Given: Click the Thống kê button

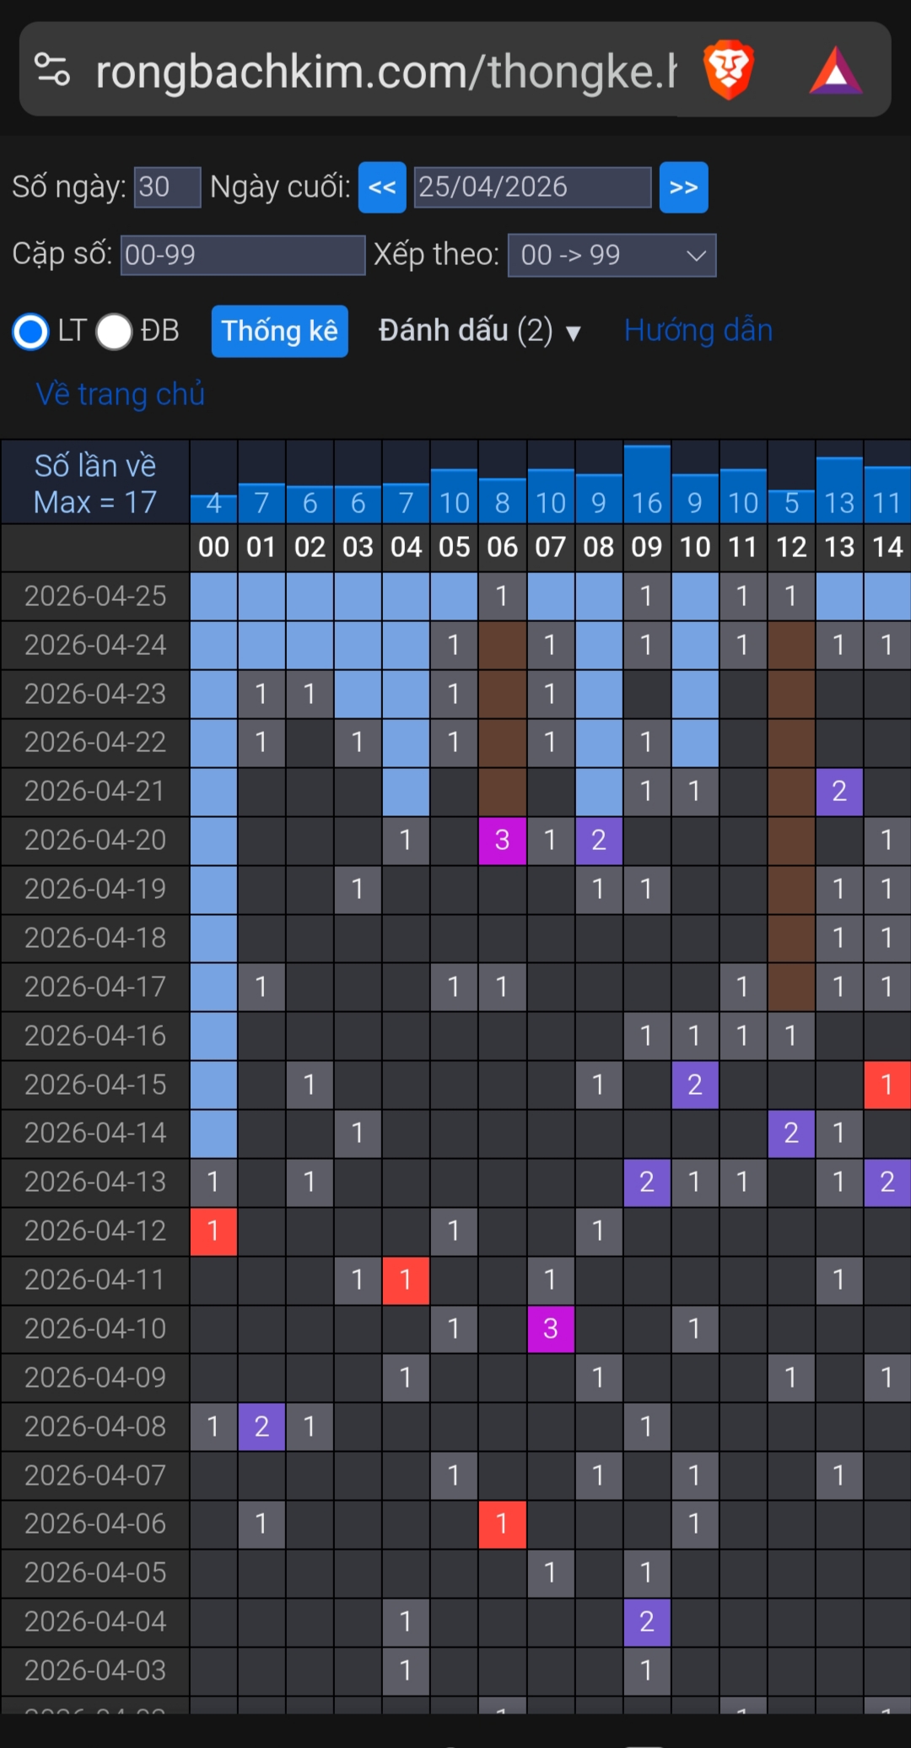Looking at the screenshot, I should 279,331.
